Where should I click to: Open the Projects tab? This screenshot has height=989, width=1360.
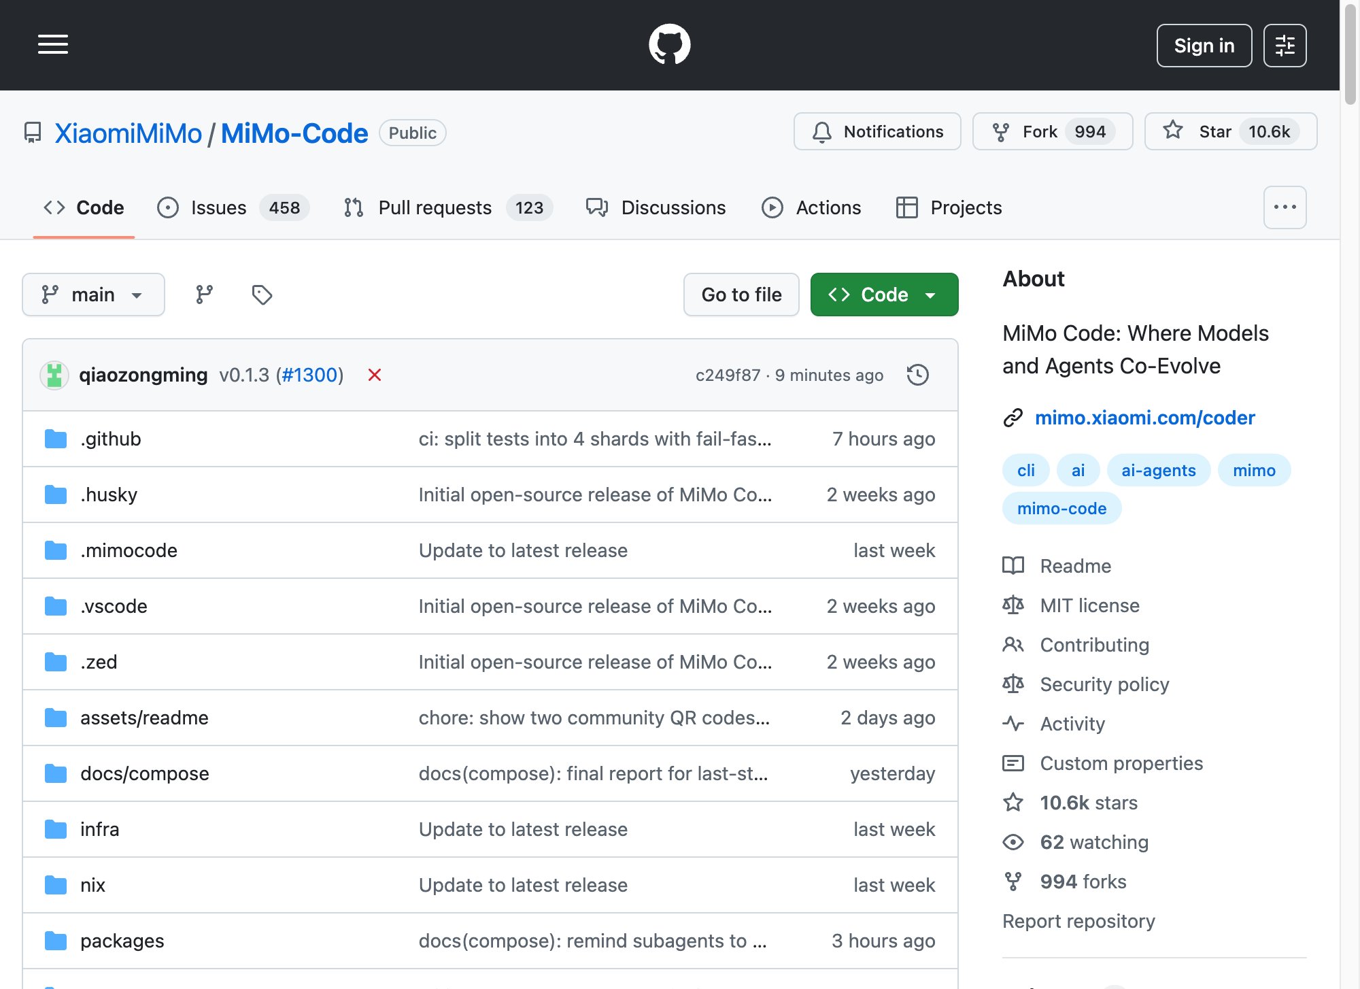pos(949,207)
